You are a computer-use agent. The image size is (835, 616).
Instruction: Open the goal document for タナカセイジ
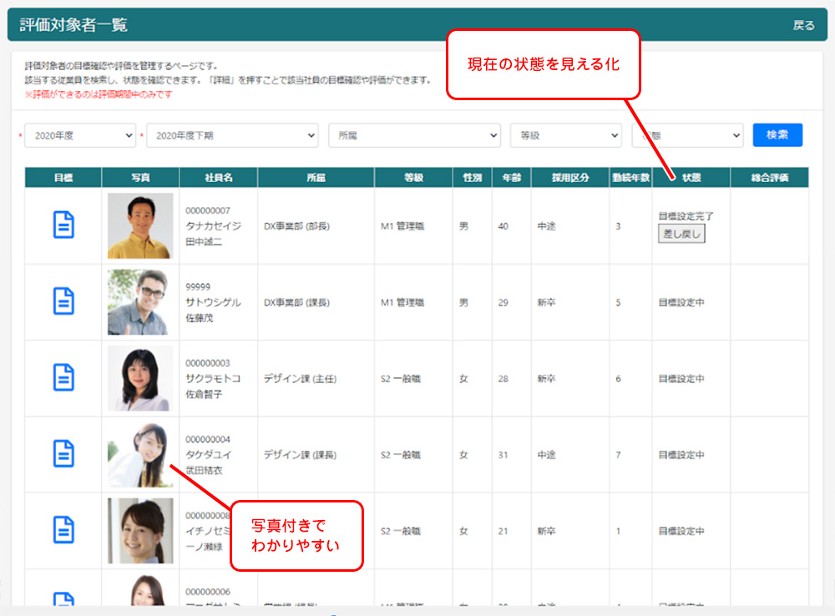(63, 225)
